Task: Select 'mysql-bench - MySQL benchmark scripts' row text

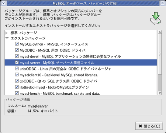Action: click(60, 93)
